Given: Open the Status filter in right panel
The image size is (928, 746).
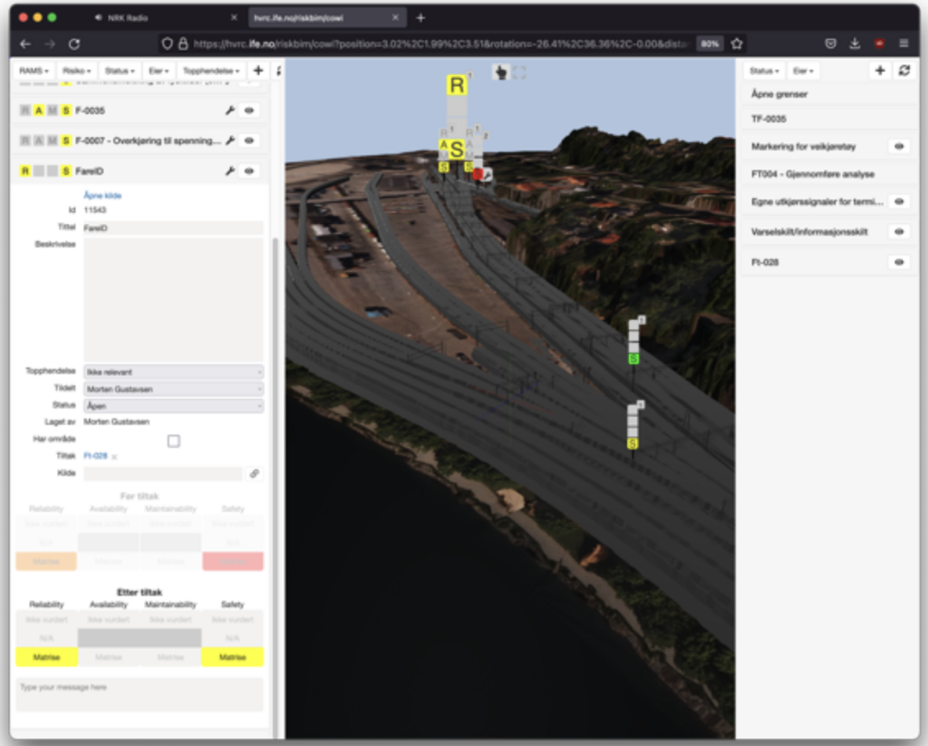Looking at the screenshot, I should click(x=764, y=71).
